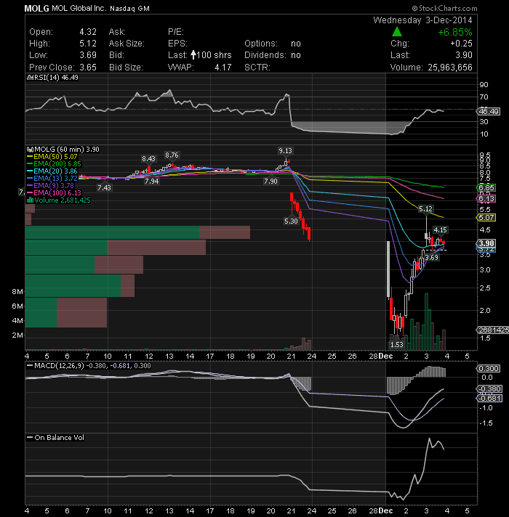Screen dimensions: 509x517
Task: Click the 'SCTR:' label
Action: (257, 68)
